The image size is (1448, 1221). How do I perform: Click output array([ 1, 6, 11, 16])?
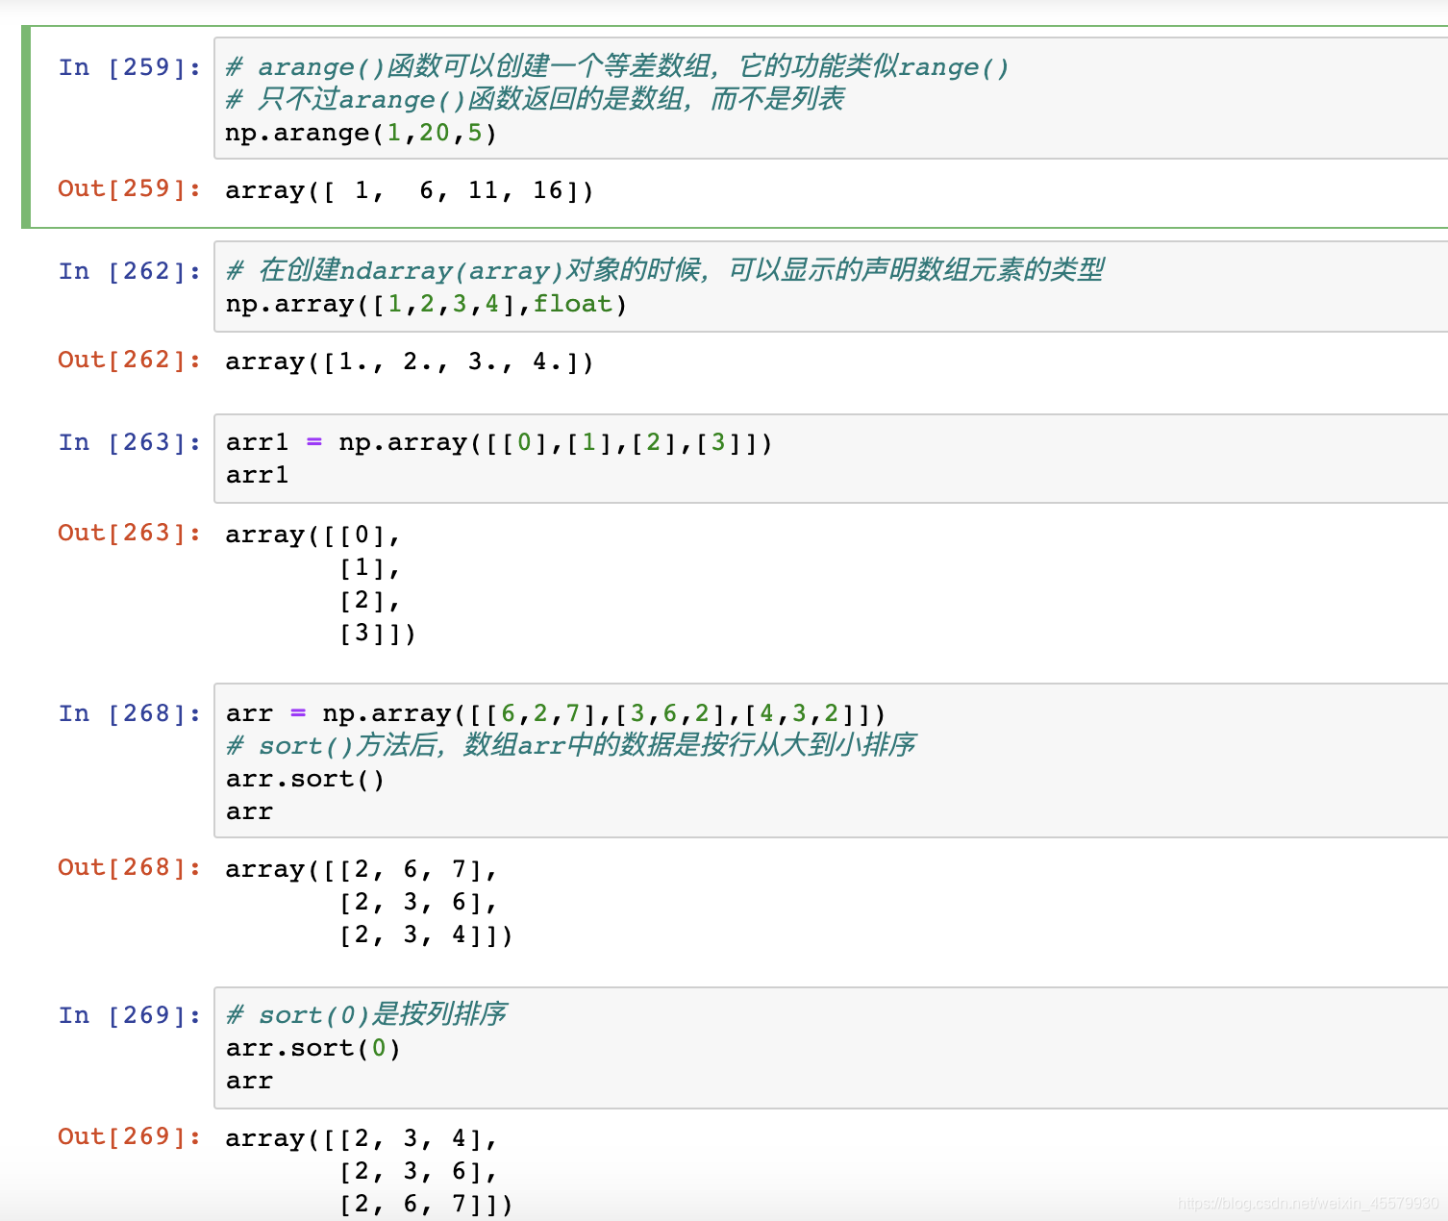coord(409,190)
